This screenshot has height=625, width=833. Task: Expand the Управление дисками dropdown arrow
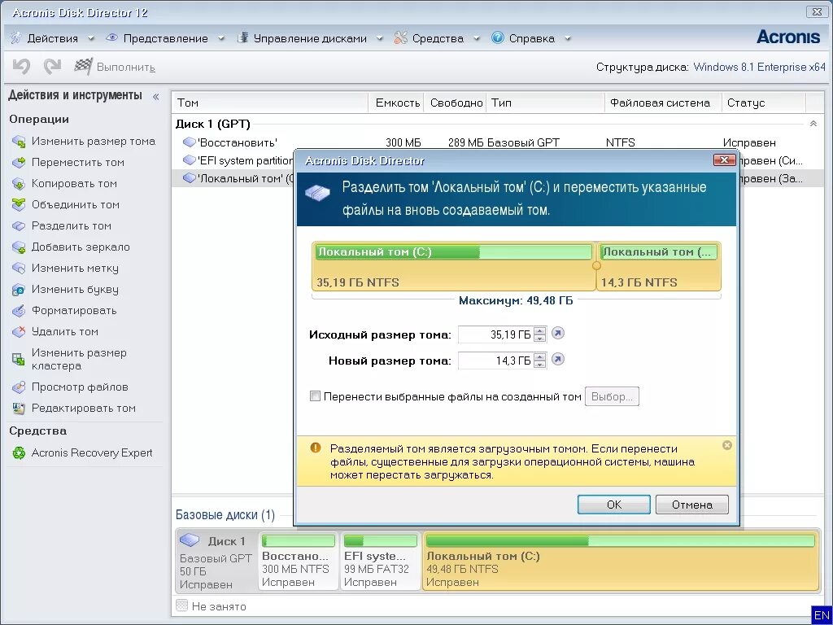point(379,38)
